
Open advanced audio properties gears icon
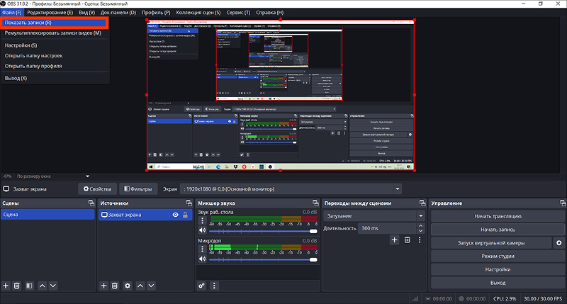(x=201, y=286)
